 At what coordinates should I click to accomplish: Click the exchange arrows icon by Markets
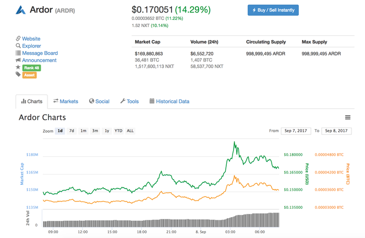tap(56, 101)
